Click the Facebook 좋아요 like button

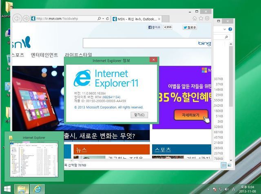pyautogui.click(x=154, y=27)
